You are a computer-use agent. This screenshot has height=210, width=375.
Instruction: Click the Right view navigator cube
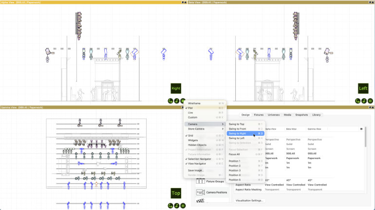pyautogui.click(x=176, y=88)
